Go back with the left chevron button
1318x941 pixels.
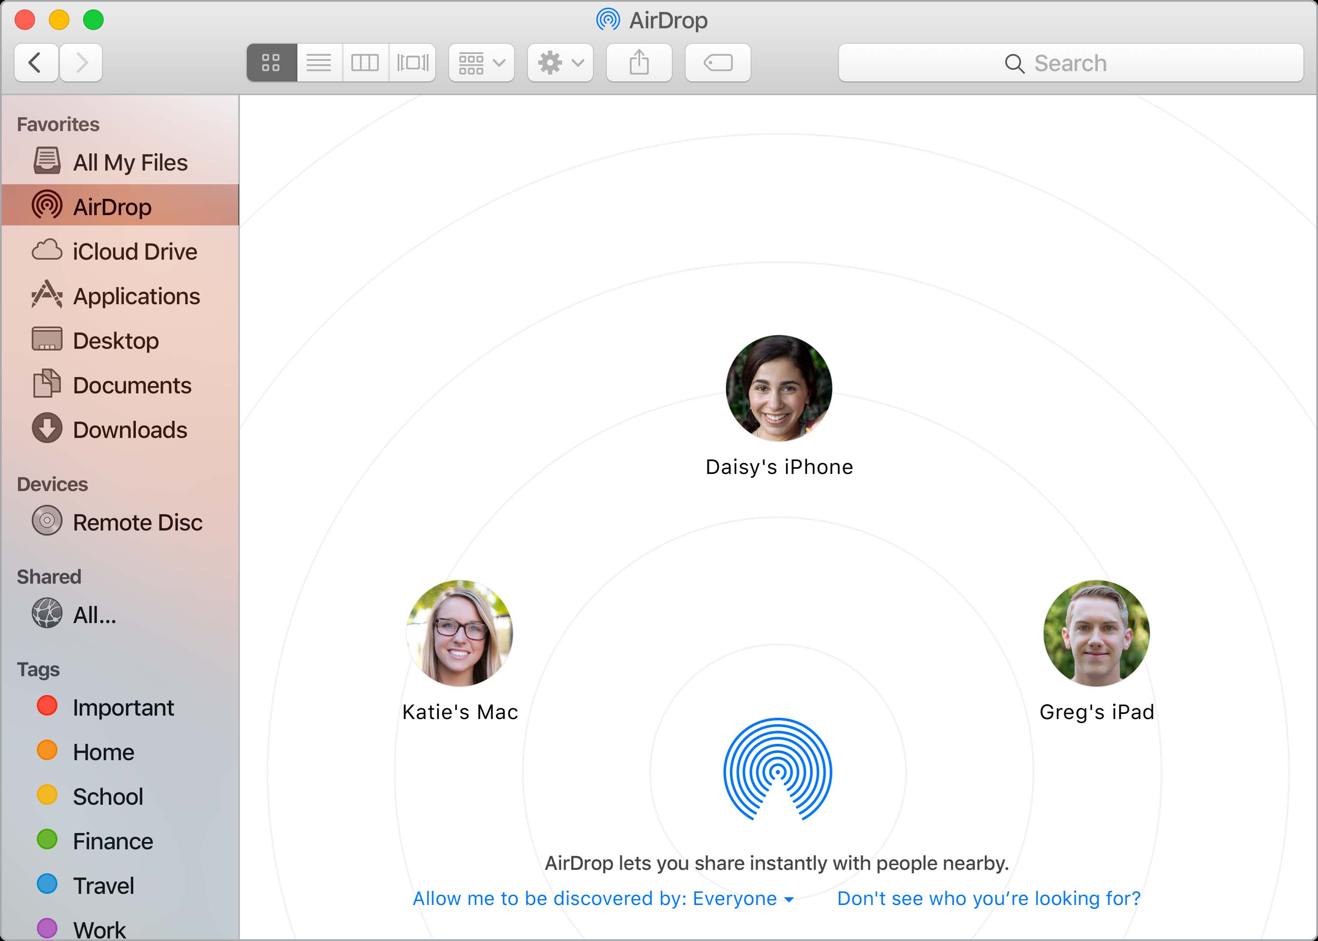36,63
